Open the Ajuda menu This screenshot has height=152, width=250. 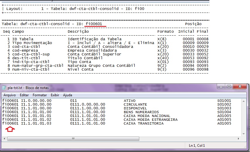pyautogui.click(x=67, y=95)
